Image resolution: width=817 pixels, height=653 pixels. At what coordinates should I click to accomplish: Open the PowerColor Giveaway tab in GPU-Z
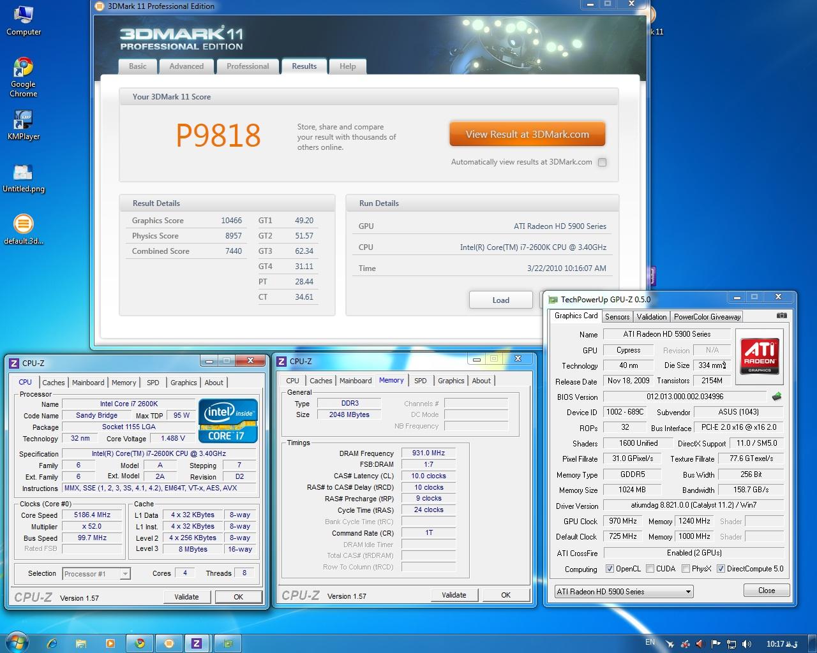coord(707,317)
